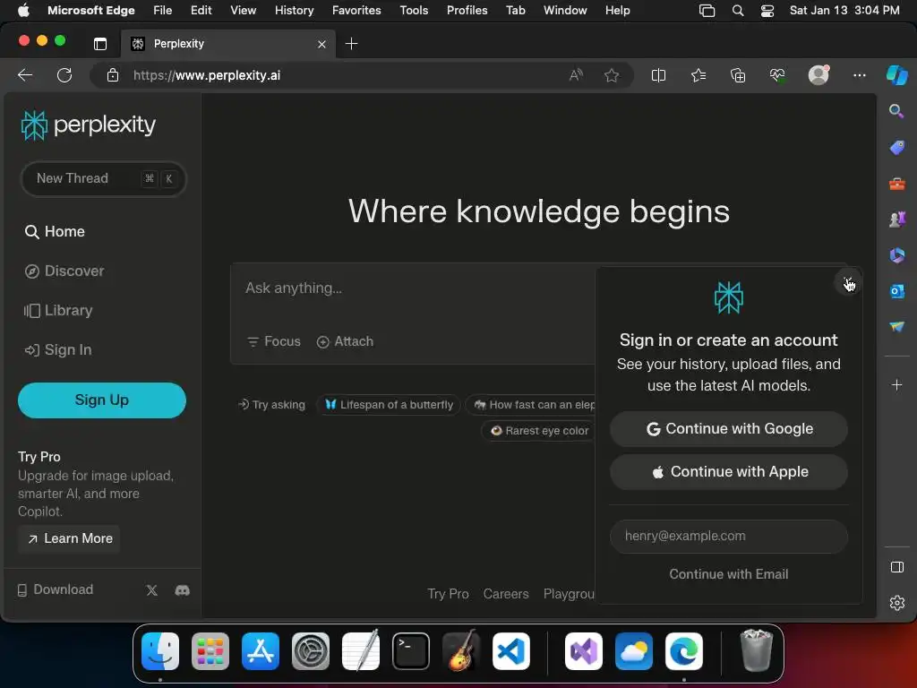Open Visual Studio Code from Dock
917x688 pixels.
511,651
